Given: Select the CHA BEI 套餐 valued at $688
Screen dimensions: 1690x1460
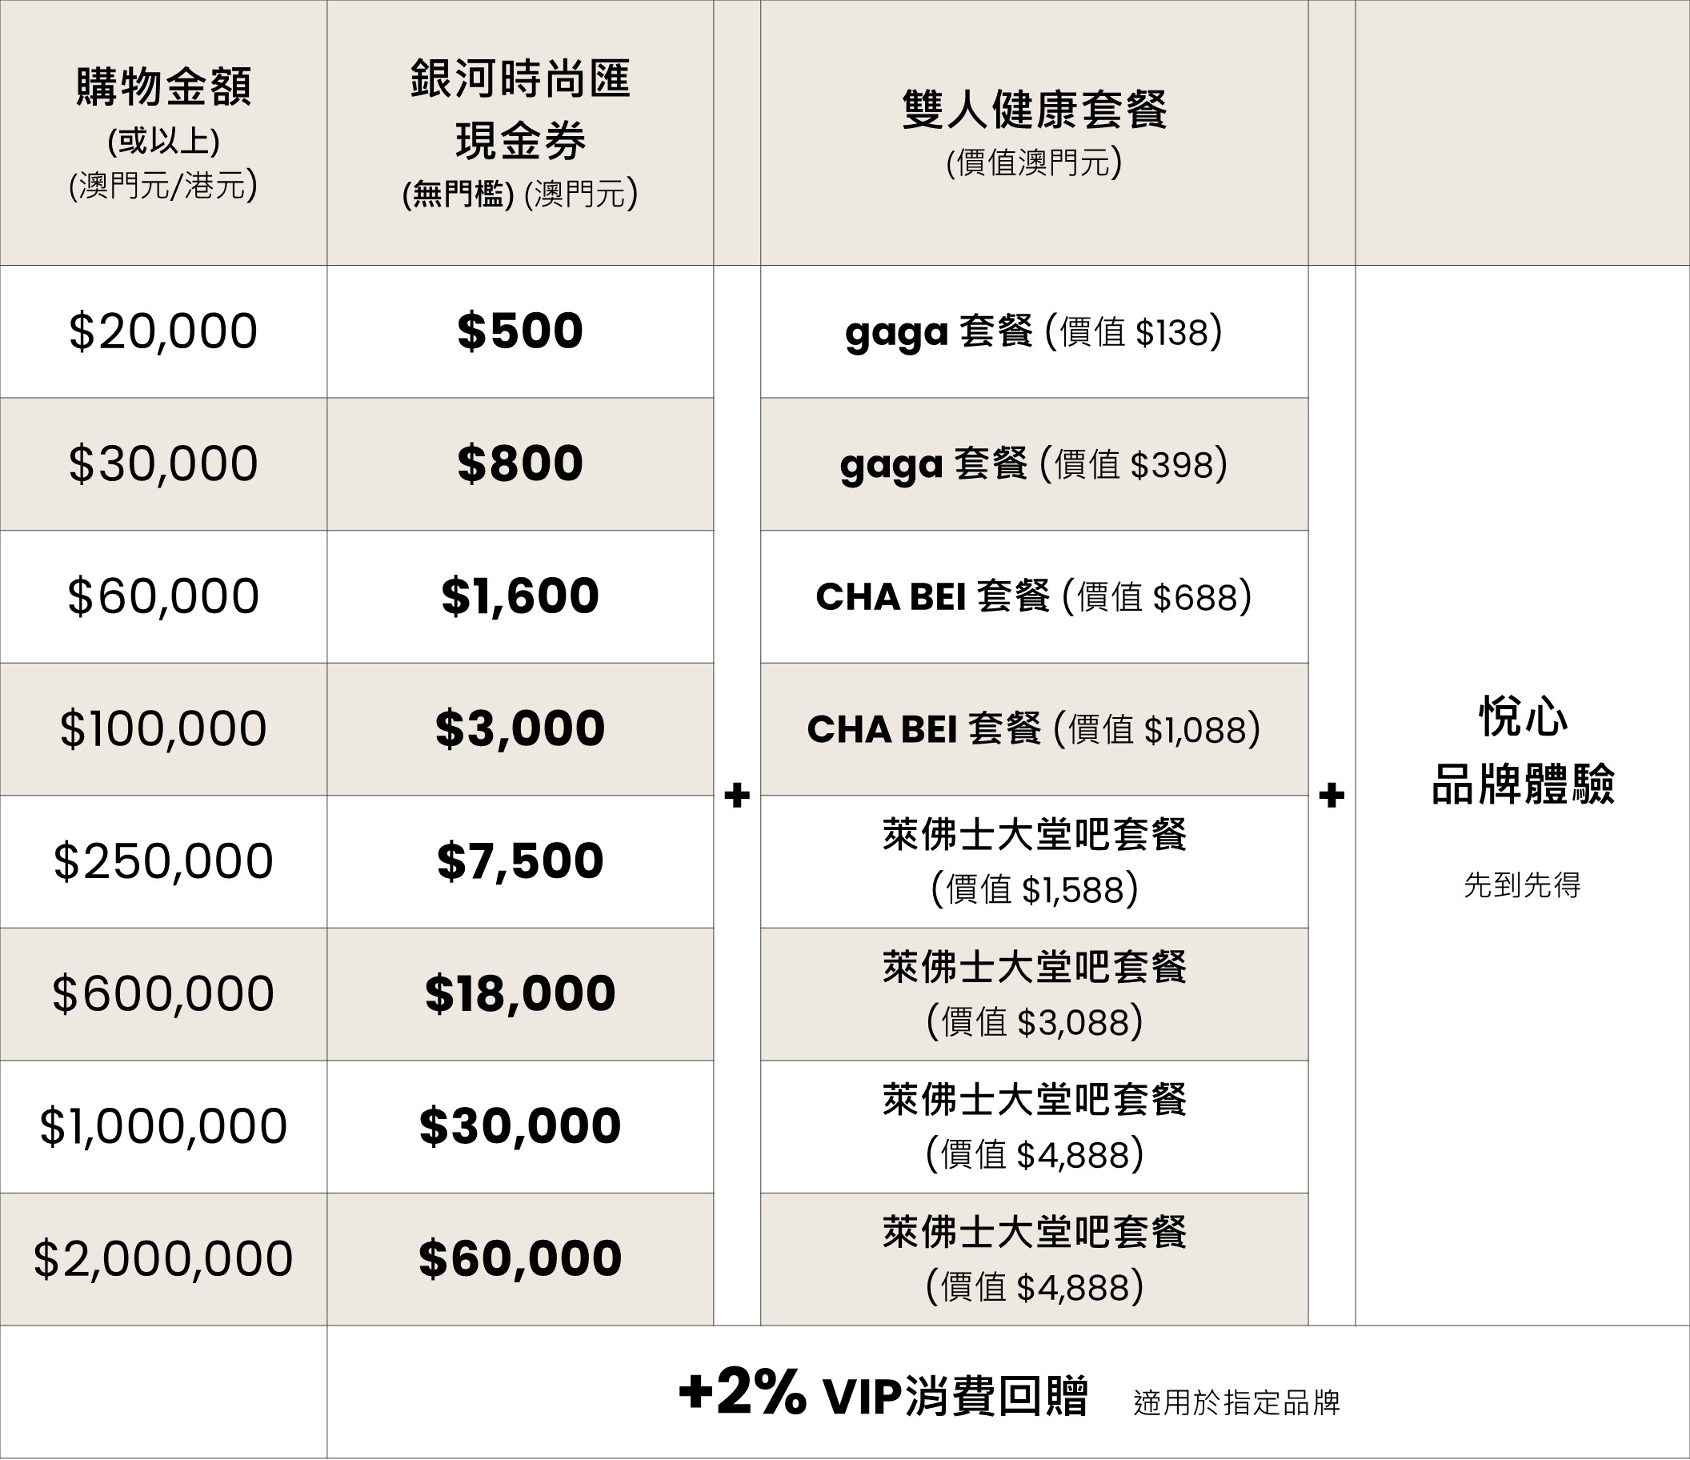Looking at the screenshot, I should [x=1033, y=596].
